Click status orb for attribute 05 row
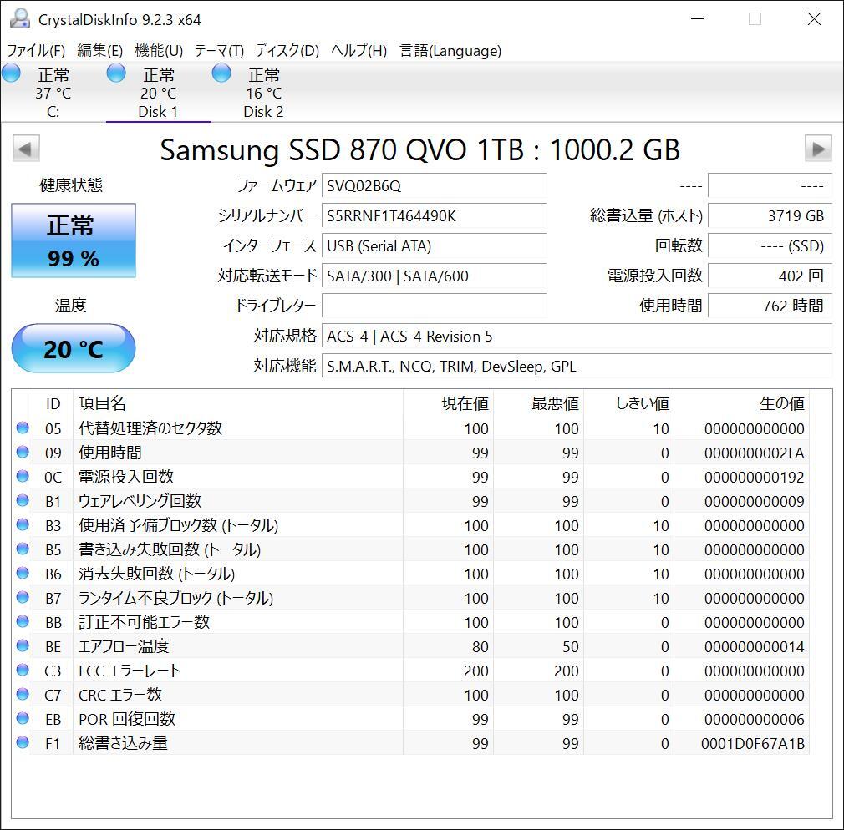This screenshot has height=830, width=844. pos(23,428)
